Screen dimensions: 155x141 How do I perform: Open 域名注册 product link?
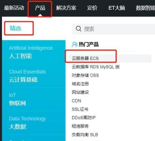(80, 84)
